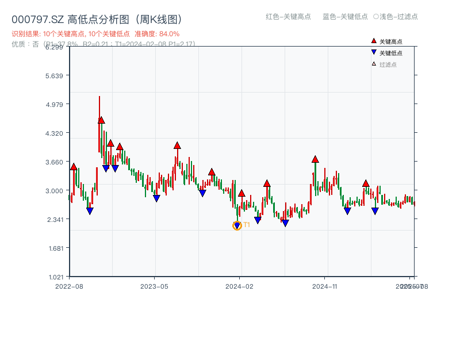Click the highest red triangle marker above the 2022 peak
The height and width of the screenshot is (345, 460).
tap(102, 120)
